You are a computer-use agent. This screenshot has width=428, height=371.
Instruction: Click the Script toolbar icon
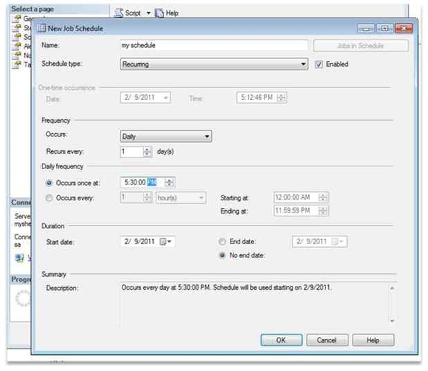[118, 12]
